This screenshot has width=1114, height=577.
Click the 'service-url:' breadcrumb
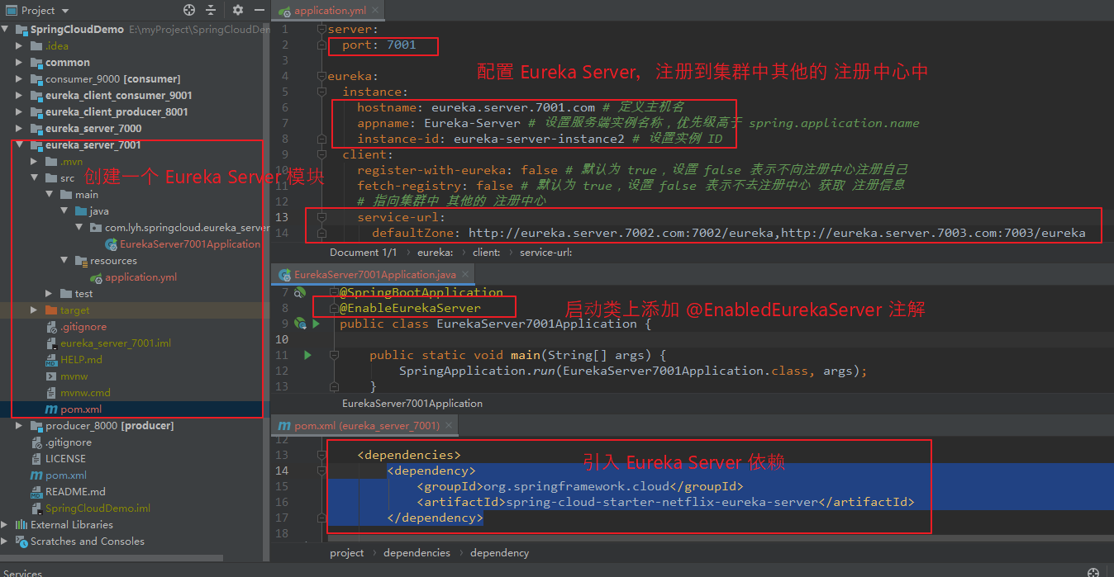click(x=545, y=253)
